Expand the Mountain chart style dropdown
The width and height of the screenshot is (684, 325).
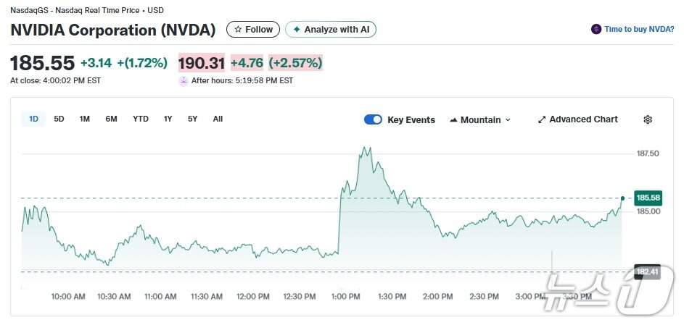point(507,120)
